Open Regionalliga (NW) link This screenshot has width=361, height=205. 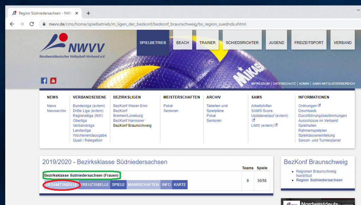click(x=88, y=116)
